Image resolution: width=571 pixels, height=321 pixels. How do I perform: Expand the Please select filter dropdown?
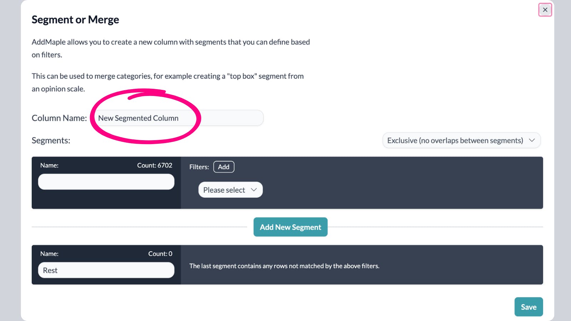pyautogui.click(x=230, y=189)
